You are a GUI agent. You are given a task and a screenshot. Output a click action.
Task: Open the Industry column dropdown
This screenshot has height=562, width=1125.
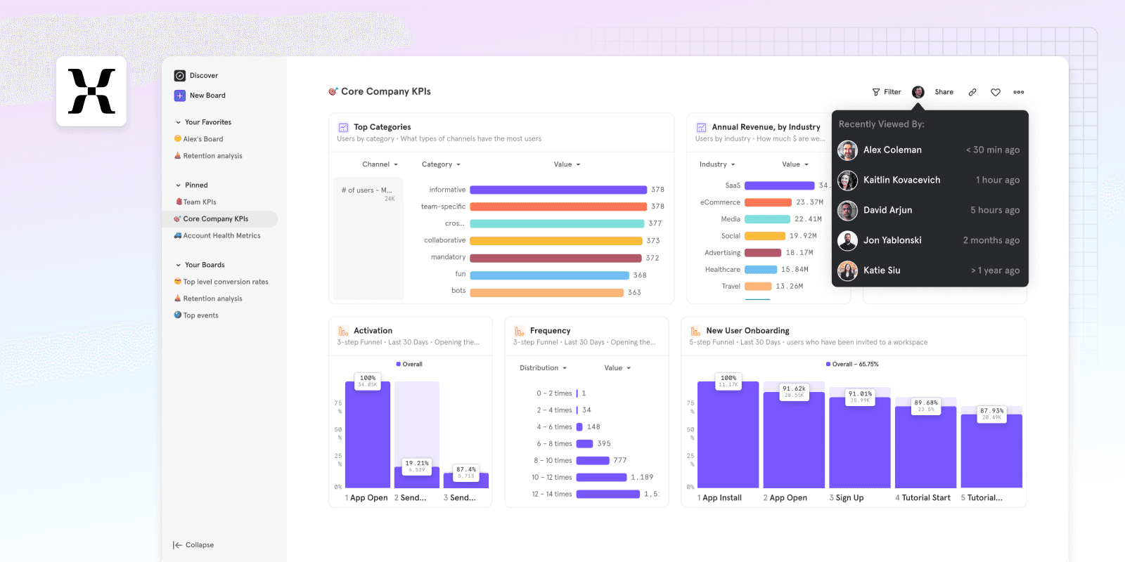[x=717, y=164]
